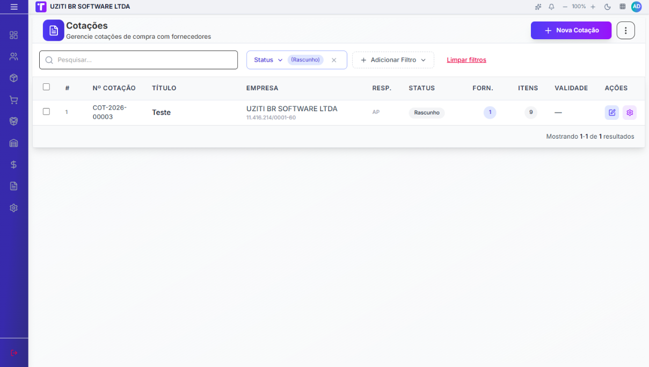Viewport: 649px width, 367px height.
Task: Sort by the STATUS column header
Action: coord(422,88)
